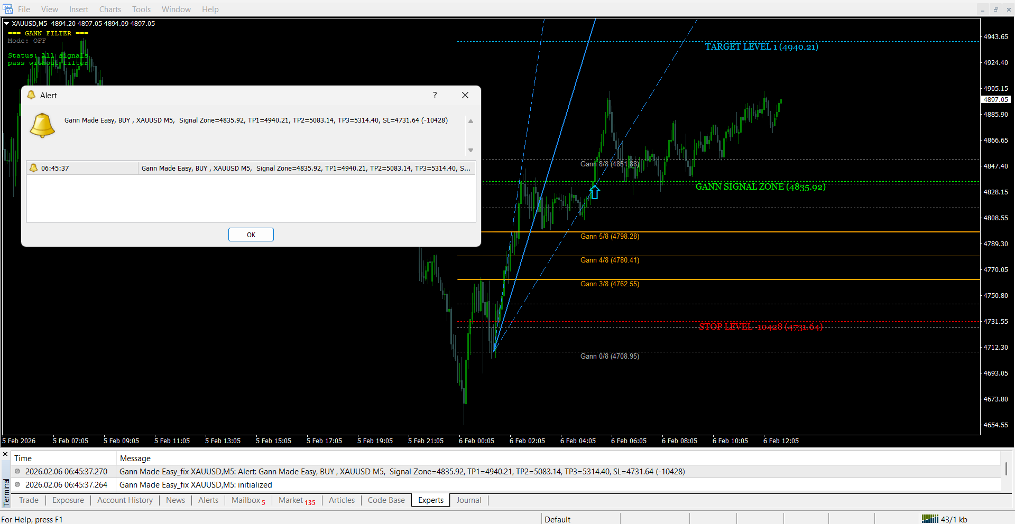Screen dimensions: 1015x524
Task: Click the blue buy arrow on the chart
Action: [x=595, y=192]
